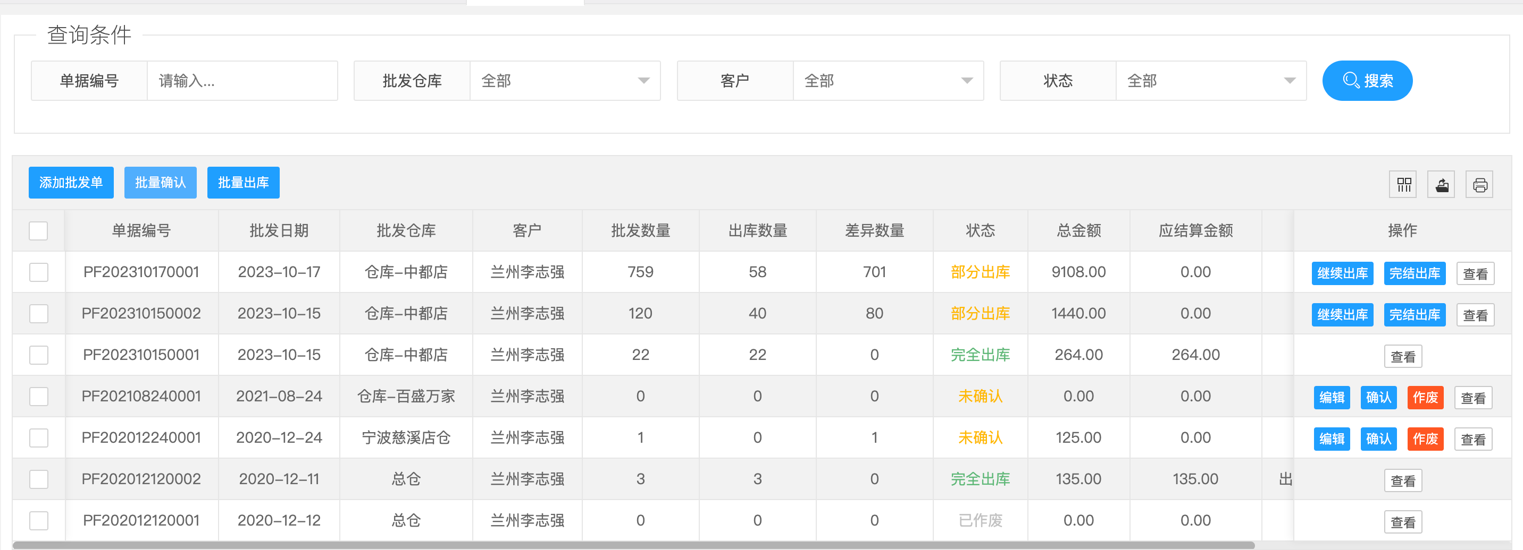Click the 批发数量 column header
1523x550 pixels.
(x=640, y=231)
